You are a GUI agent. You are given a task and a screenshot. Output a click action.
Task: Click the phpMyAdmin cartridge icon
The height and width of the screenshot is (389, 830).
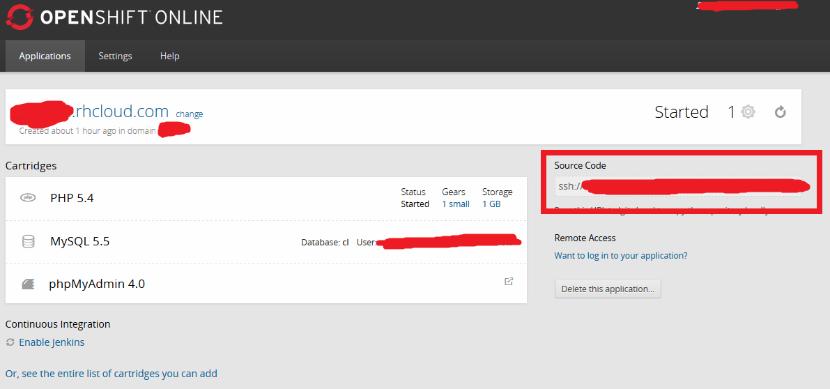(28, 284)
